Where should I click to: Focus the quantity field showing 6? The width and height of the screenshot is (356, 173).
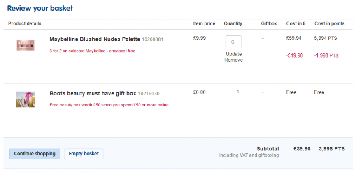point(233,42)
